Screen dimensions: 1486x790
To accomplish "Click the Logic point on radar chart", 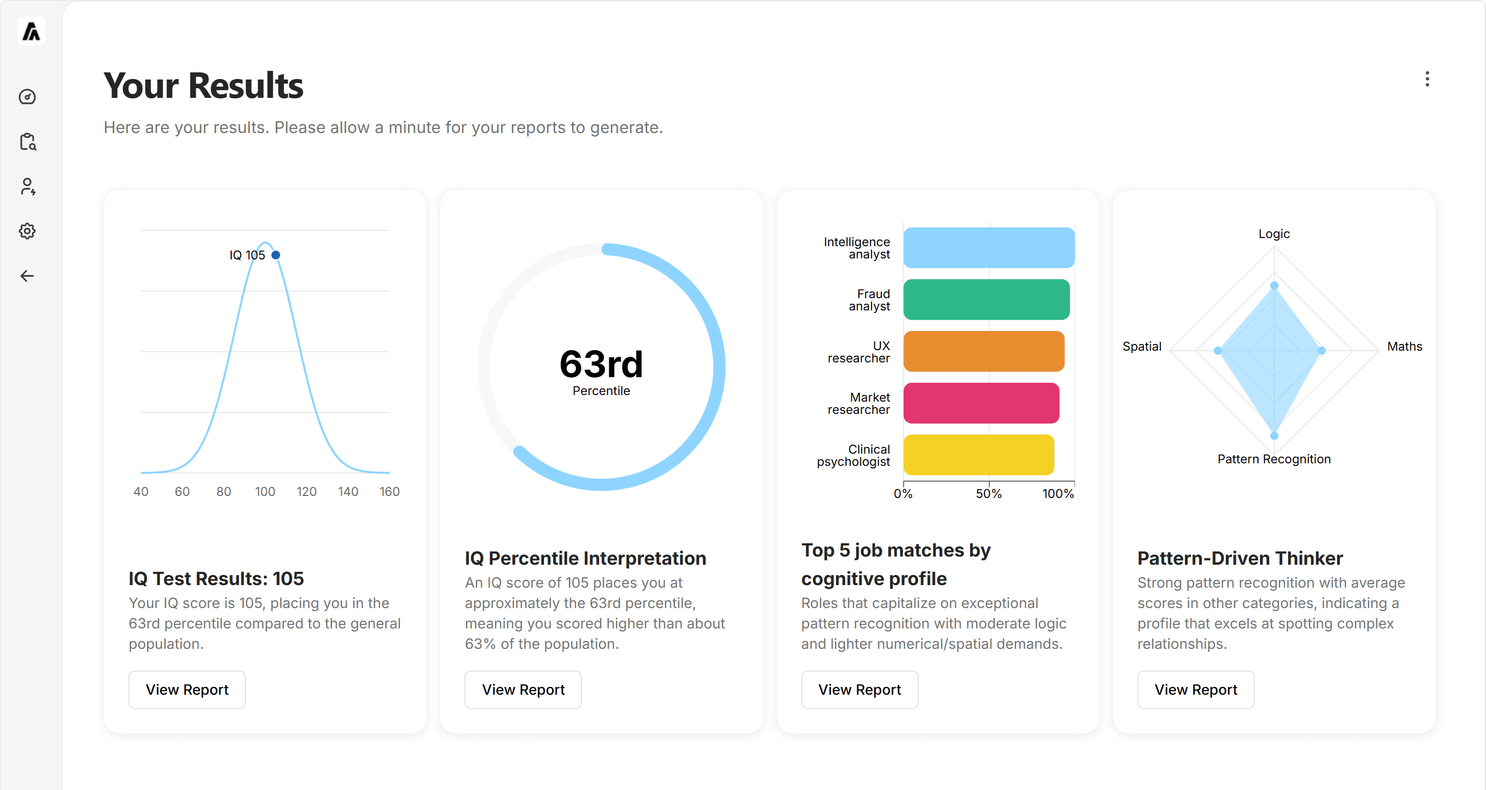I will click(1274, 286).
